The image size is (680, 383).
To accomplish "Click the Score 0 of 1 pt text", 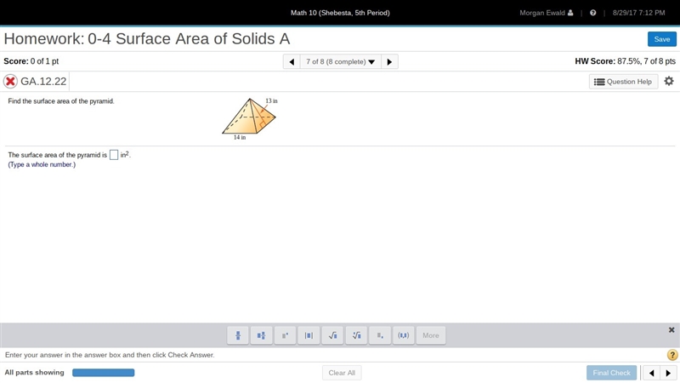I will click(31, 61).
